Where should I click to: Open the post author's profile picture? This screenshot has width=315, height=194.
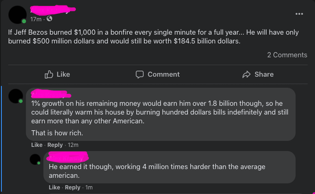click(18, 15)
